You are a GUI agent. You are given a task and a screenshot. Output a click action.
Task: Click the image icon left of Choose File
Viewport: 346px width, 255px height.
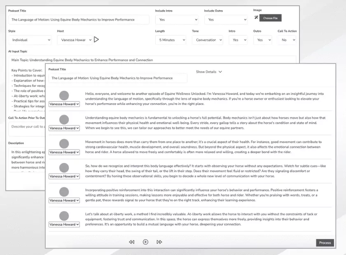[x=256, y=18]
